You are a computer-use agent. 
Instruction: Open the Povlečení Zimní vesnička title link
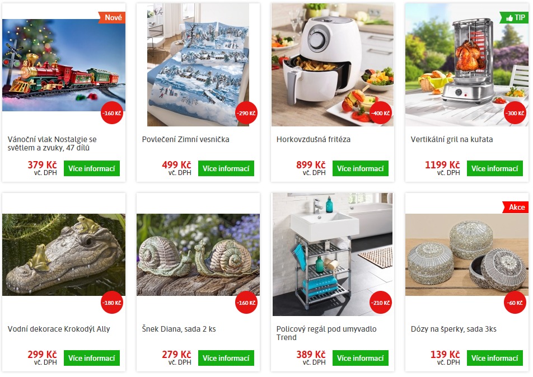(x=186, y=139)
